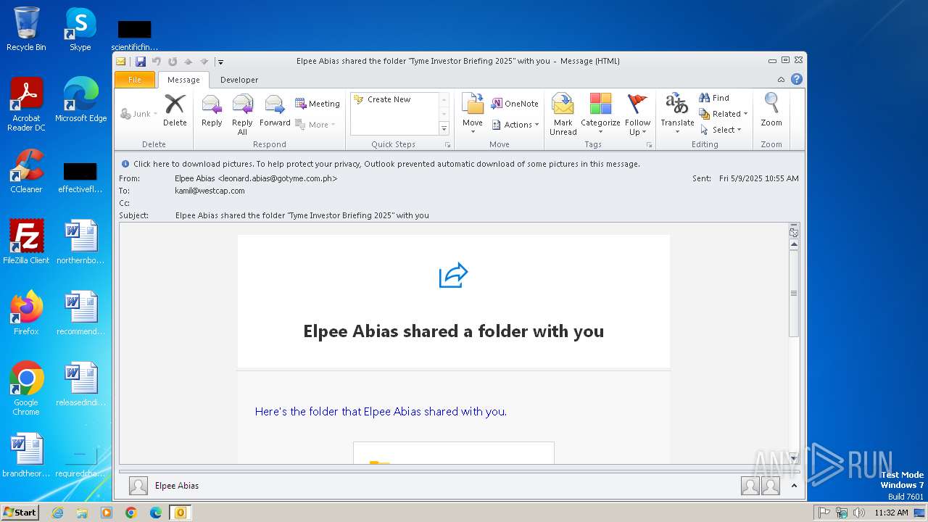Forward this message
Image resolution: width=928 pixels, height=522 pixels.
pos(275,111)
